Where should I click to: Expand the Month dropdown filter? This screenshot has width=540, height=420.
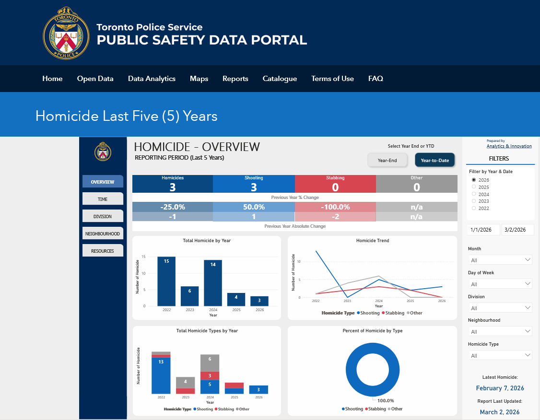[500, 260]
